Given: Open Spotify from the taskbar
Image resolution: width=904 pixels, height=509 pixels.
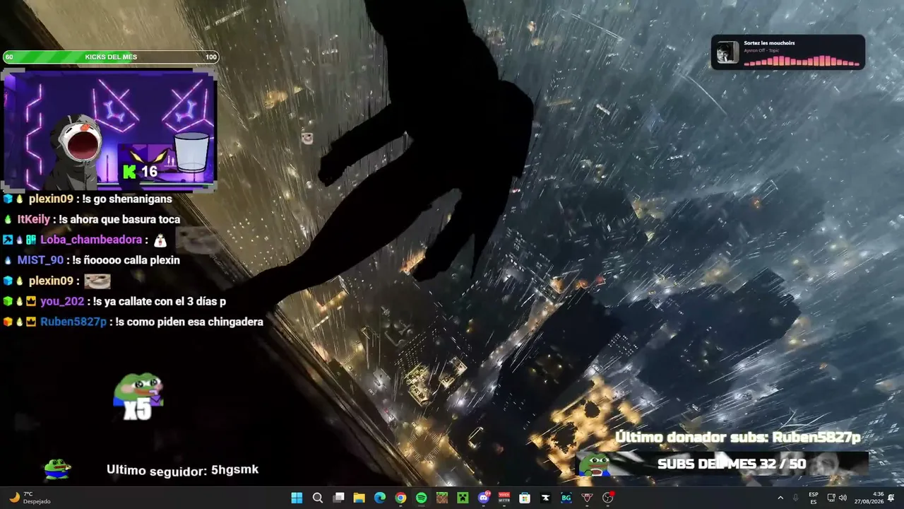Looking at the screenshot, I should (421, 498).
